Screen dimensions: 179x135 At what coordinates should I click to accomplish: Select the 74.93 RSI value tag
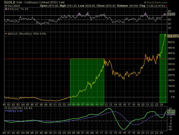pos(171,14)
